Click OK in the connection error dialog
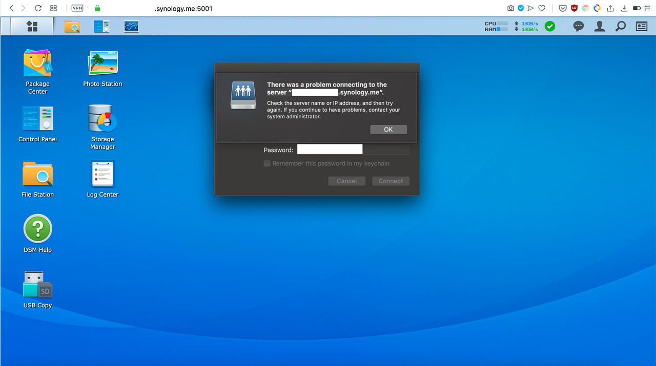Screen dimensions: 656x366 (388, 130)
